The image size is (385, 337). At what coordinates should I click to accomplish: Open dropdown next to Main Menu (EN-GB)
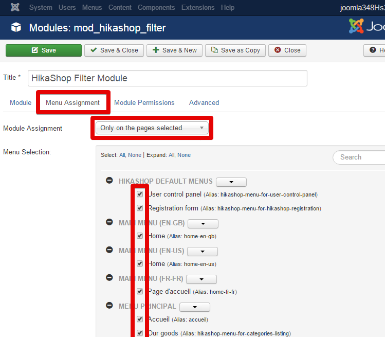point(203,224)
